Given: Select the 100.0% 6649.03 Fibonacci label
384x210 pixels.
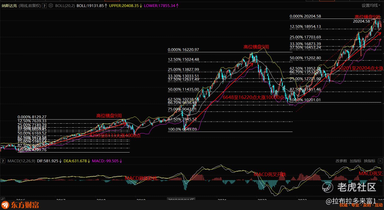Looking at the screenshot, I should (x=182, y=129).
